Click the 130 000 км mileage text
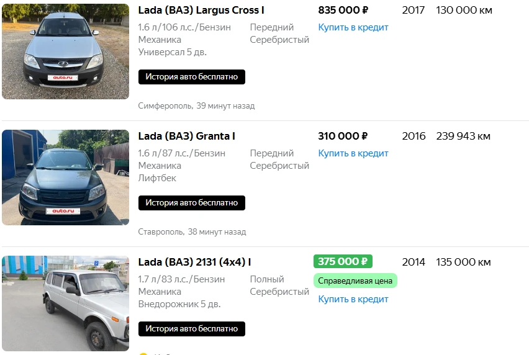The image size is (529, 355). pyautogui.click(x=464, y=11)
